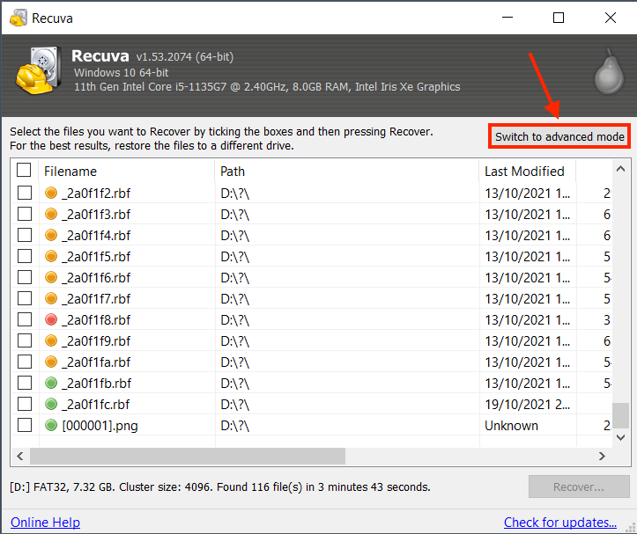Click red status dot of _2a0f1f8.rbf
Image resolution: width=637 pixels, height=534 pixels.
(51, 319)
